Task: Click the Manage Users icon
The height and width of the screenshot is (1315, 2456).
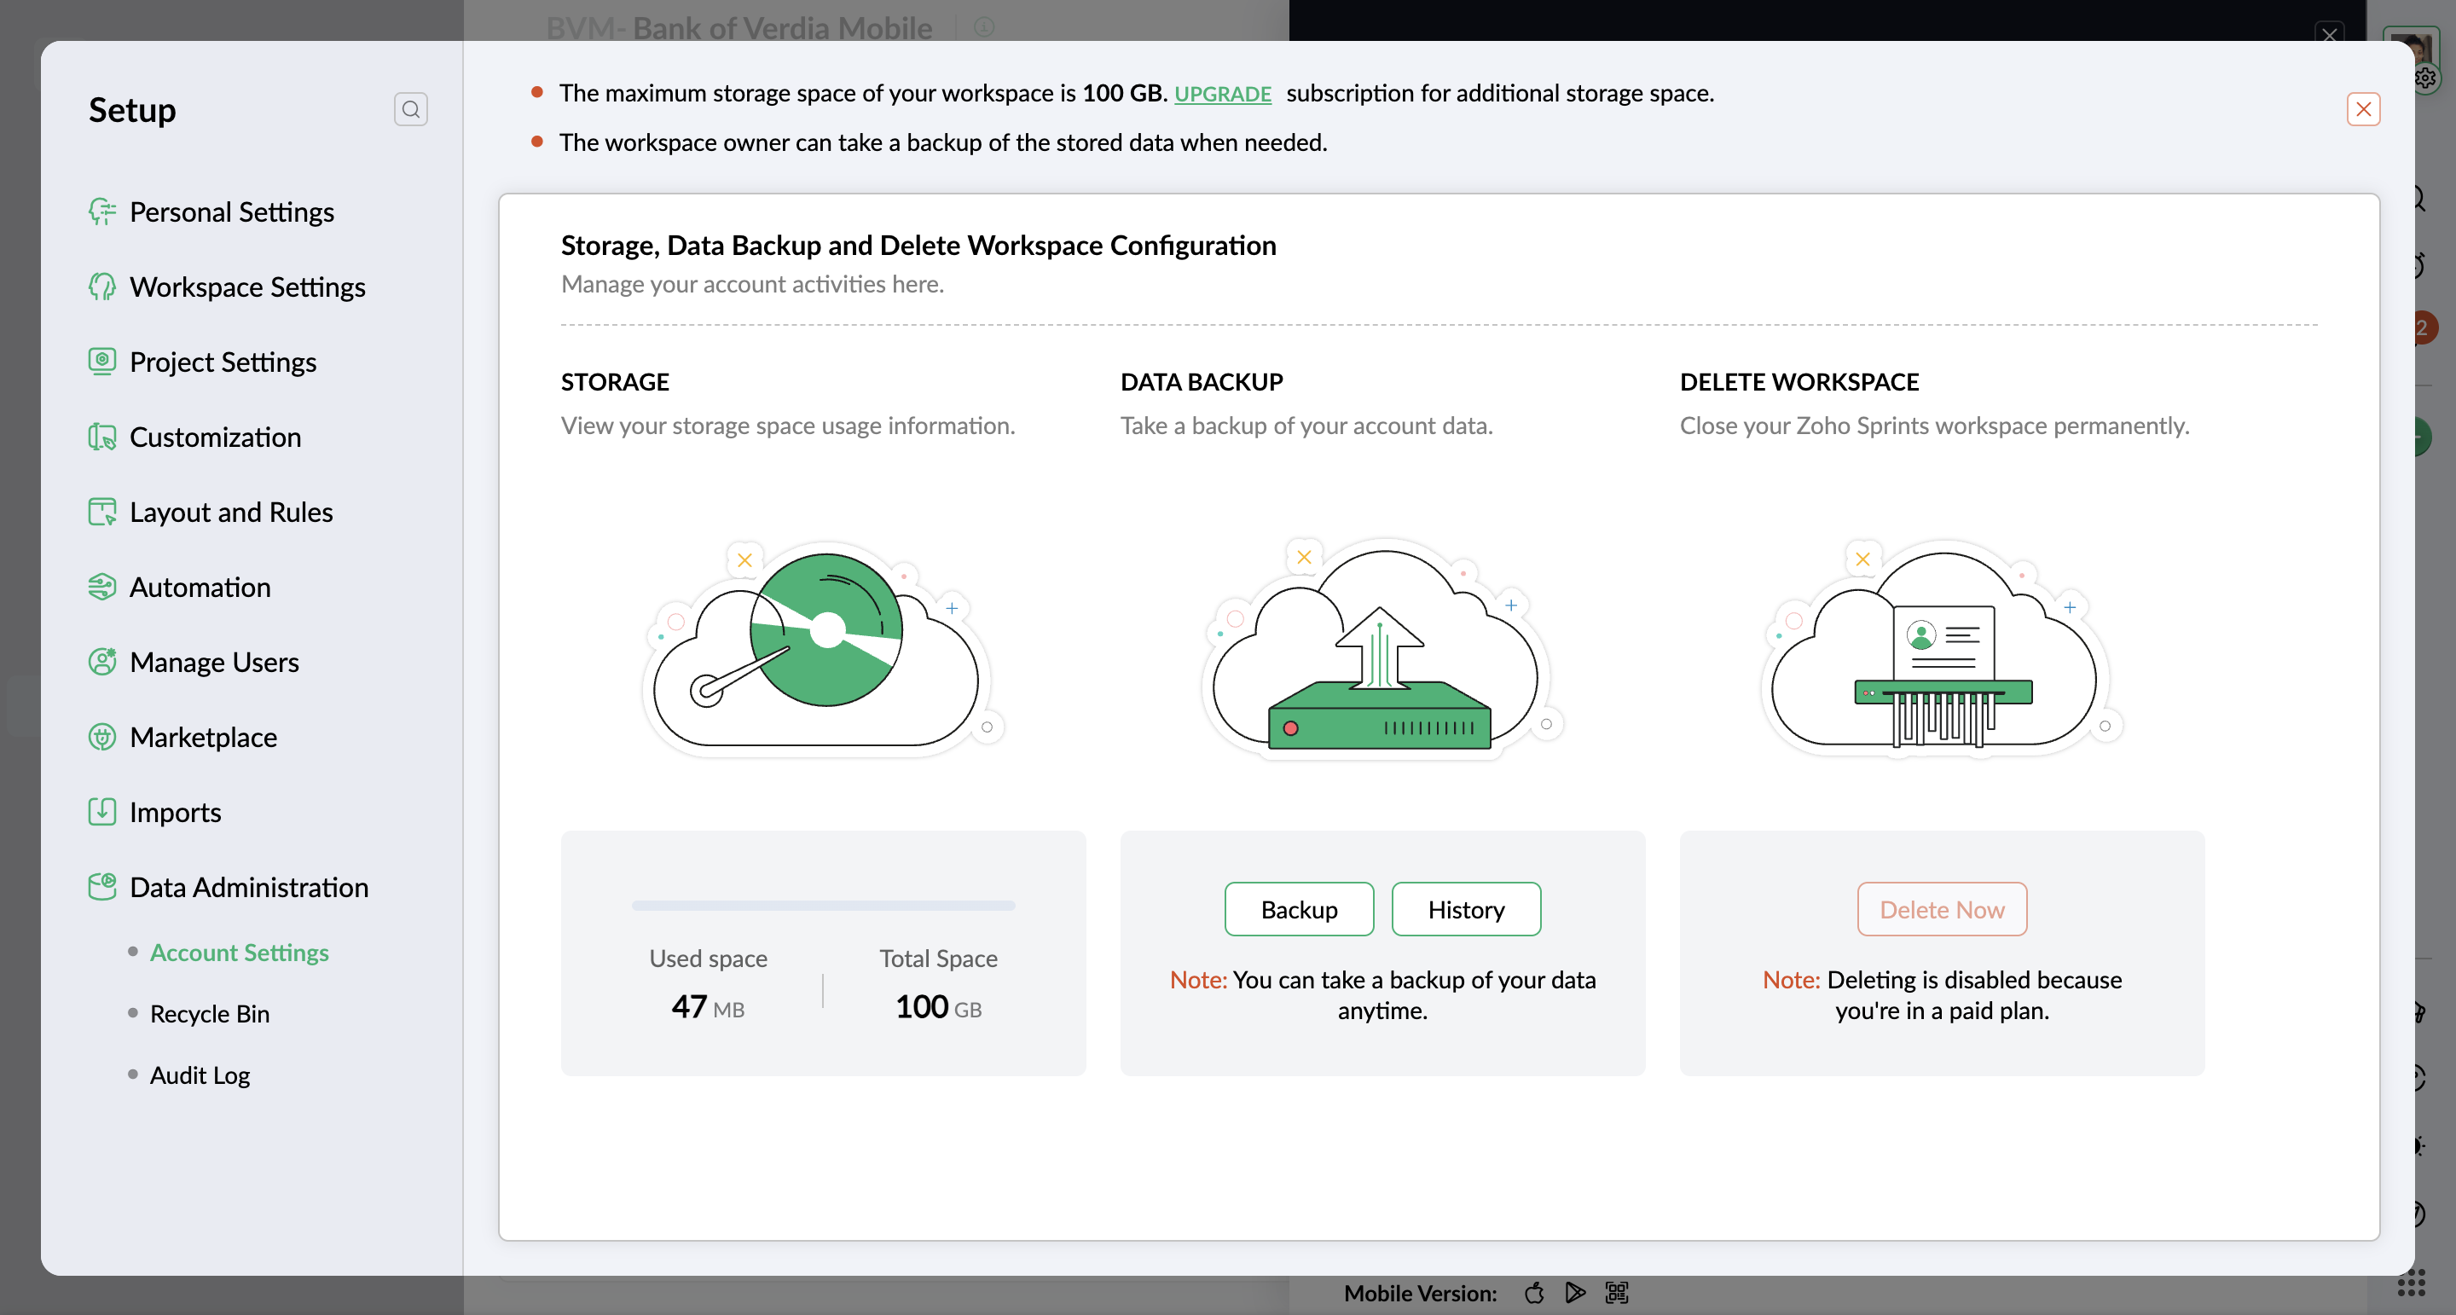Action: click(x=102, y=661)
